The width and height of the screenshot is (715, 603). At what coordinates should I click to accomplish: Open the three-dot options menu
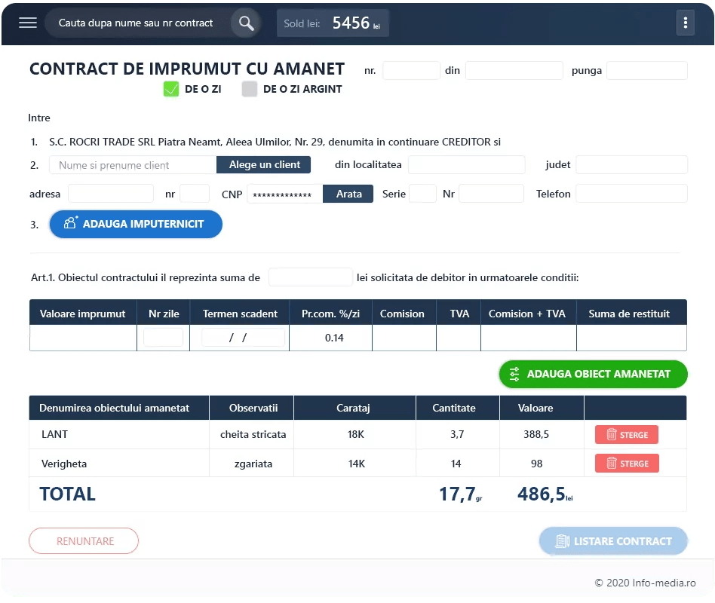686,23
